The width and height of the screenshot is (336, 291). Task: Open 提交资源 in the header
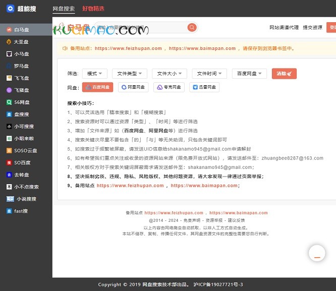coord(312,27)
